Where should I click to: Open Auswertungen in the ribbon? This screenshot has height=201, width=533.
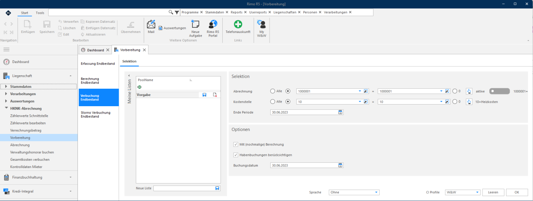click(x=172, y=28)
